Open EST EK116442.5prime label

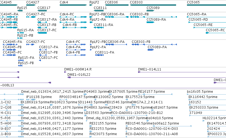pyautogui.click(x=203, y=97)
